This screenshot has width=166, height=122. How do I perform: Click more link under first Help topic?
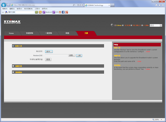click(148, 52)
